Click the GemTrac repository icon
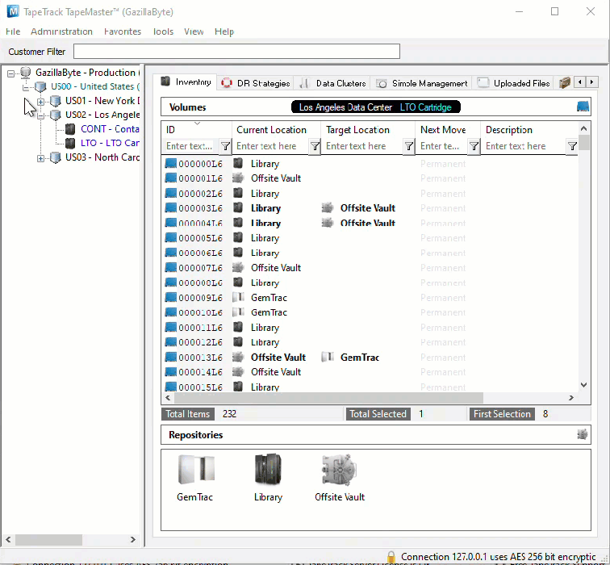Screen dimensions: 610x565 tap(196, 469)
